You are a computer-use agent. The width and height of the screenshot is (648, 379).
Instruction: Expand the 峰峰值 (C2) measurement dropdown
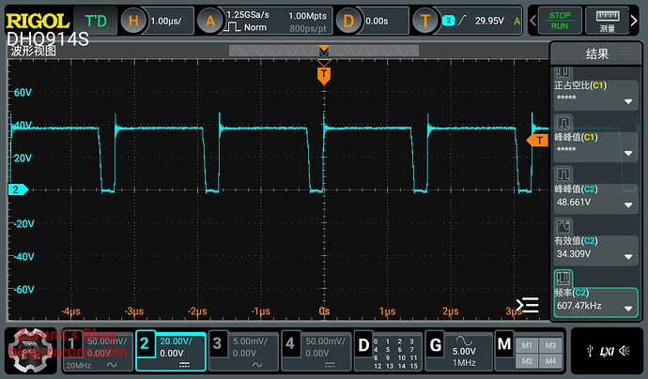click(x=627, y=202)
